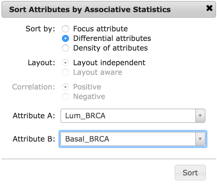Image resolution: width=217 pixels, height=188 pixels.
Task: Select the Focus attribute radio button
Action: pos(65,29)
